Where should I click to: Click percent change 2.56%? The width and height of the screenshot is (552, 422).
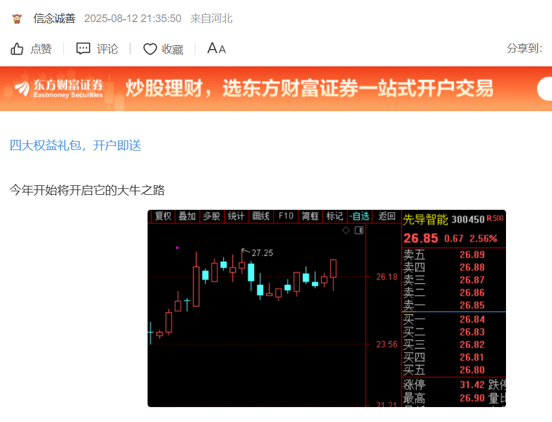coord(483,238)
